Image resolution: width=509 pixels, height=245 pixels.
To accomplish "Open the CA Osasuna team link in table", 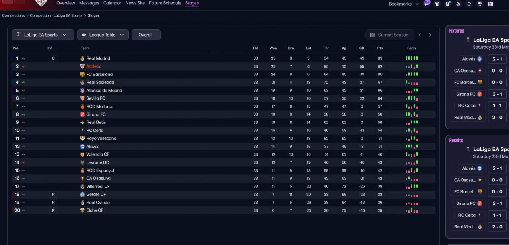I will [x=99, y=178].
